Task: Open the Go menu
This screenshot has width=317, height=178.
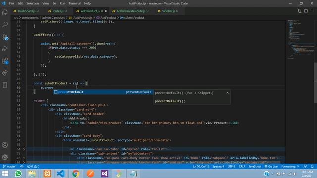Action: coord(54,3)
